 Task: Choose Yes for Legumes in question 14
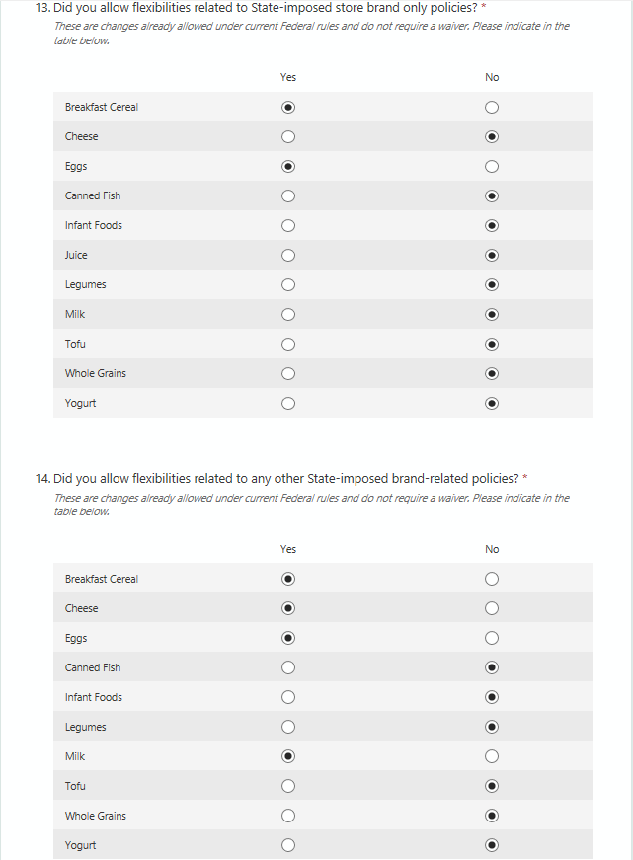[x=288, y=727]
